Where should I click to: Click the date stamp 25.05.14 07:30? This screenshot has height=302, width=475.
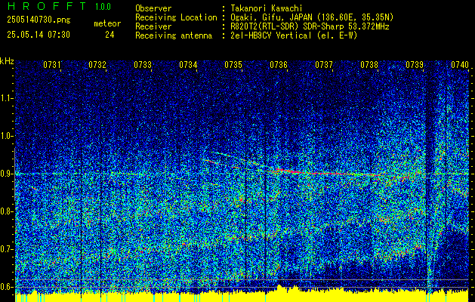coord(39,35)
